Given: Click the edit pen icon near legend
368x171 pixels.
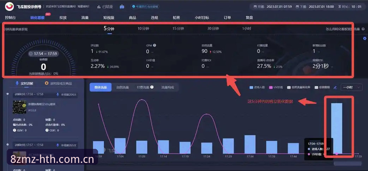Looking at the screenshot, I should [335, 87].
